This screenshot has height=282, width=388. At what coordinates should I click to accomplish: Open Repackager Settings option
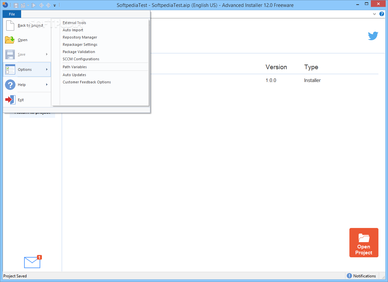pyautogui.click(x=80, y=44)
